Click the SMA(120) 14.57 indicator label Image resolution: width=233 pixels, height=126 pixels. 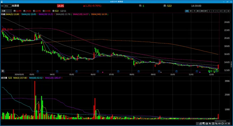(81, 14)
